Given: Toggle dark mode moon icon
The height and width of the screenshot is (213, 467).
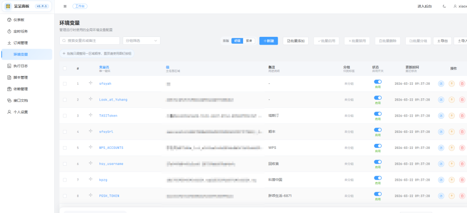Looking at the screenshot, I should pos(444,6).
